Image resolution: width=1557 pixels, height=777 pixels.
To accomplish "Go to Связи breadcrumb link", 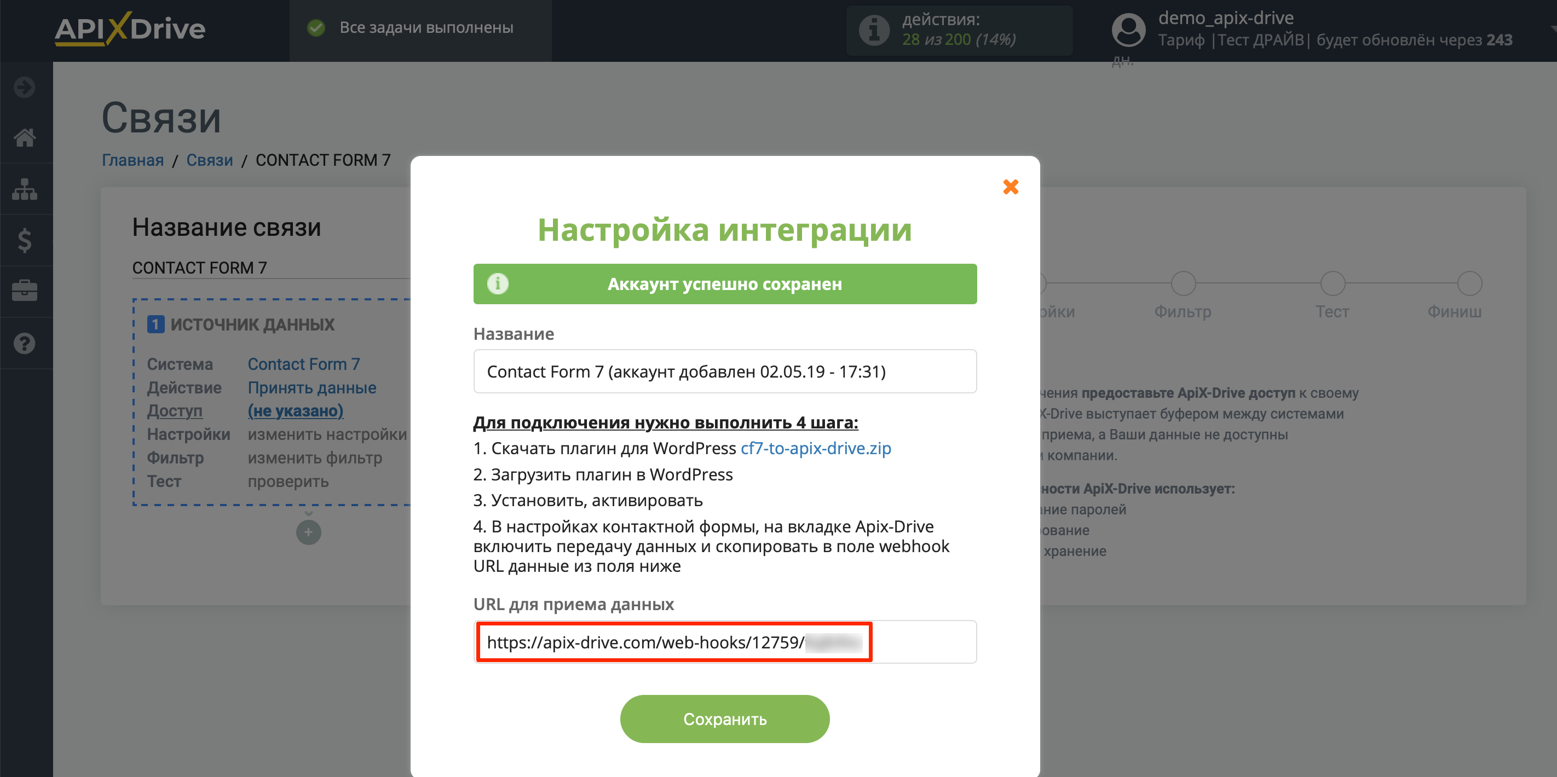I will tap(209, 160).
